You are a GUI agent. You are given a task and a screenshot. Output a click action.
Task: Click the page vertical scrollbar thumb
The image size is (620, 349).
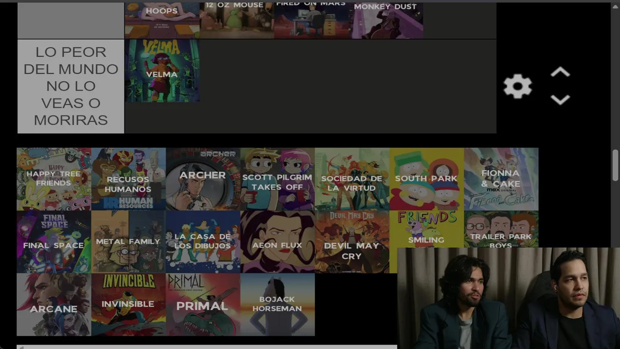pyautogui.click(x=616, y=165)
